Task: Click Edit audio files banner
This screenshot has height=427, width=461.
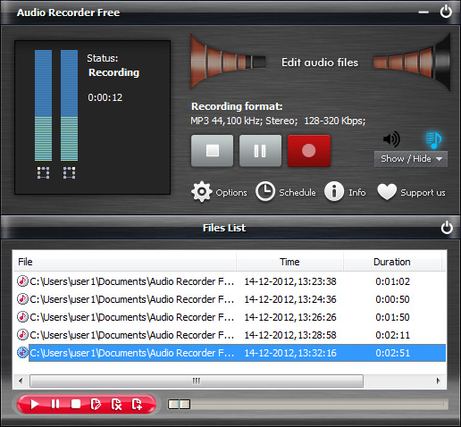Action: (320, 63)
